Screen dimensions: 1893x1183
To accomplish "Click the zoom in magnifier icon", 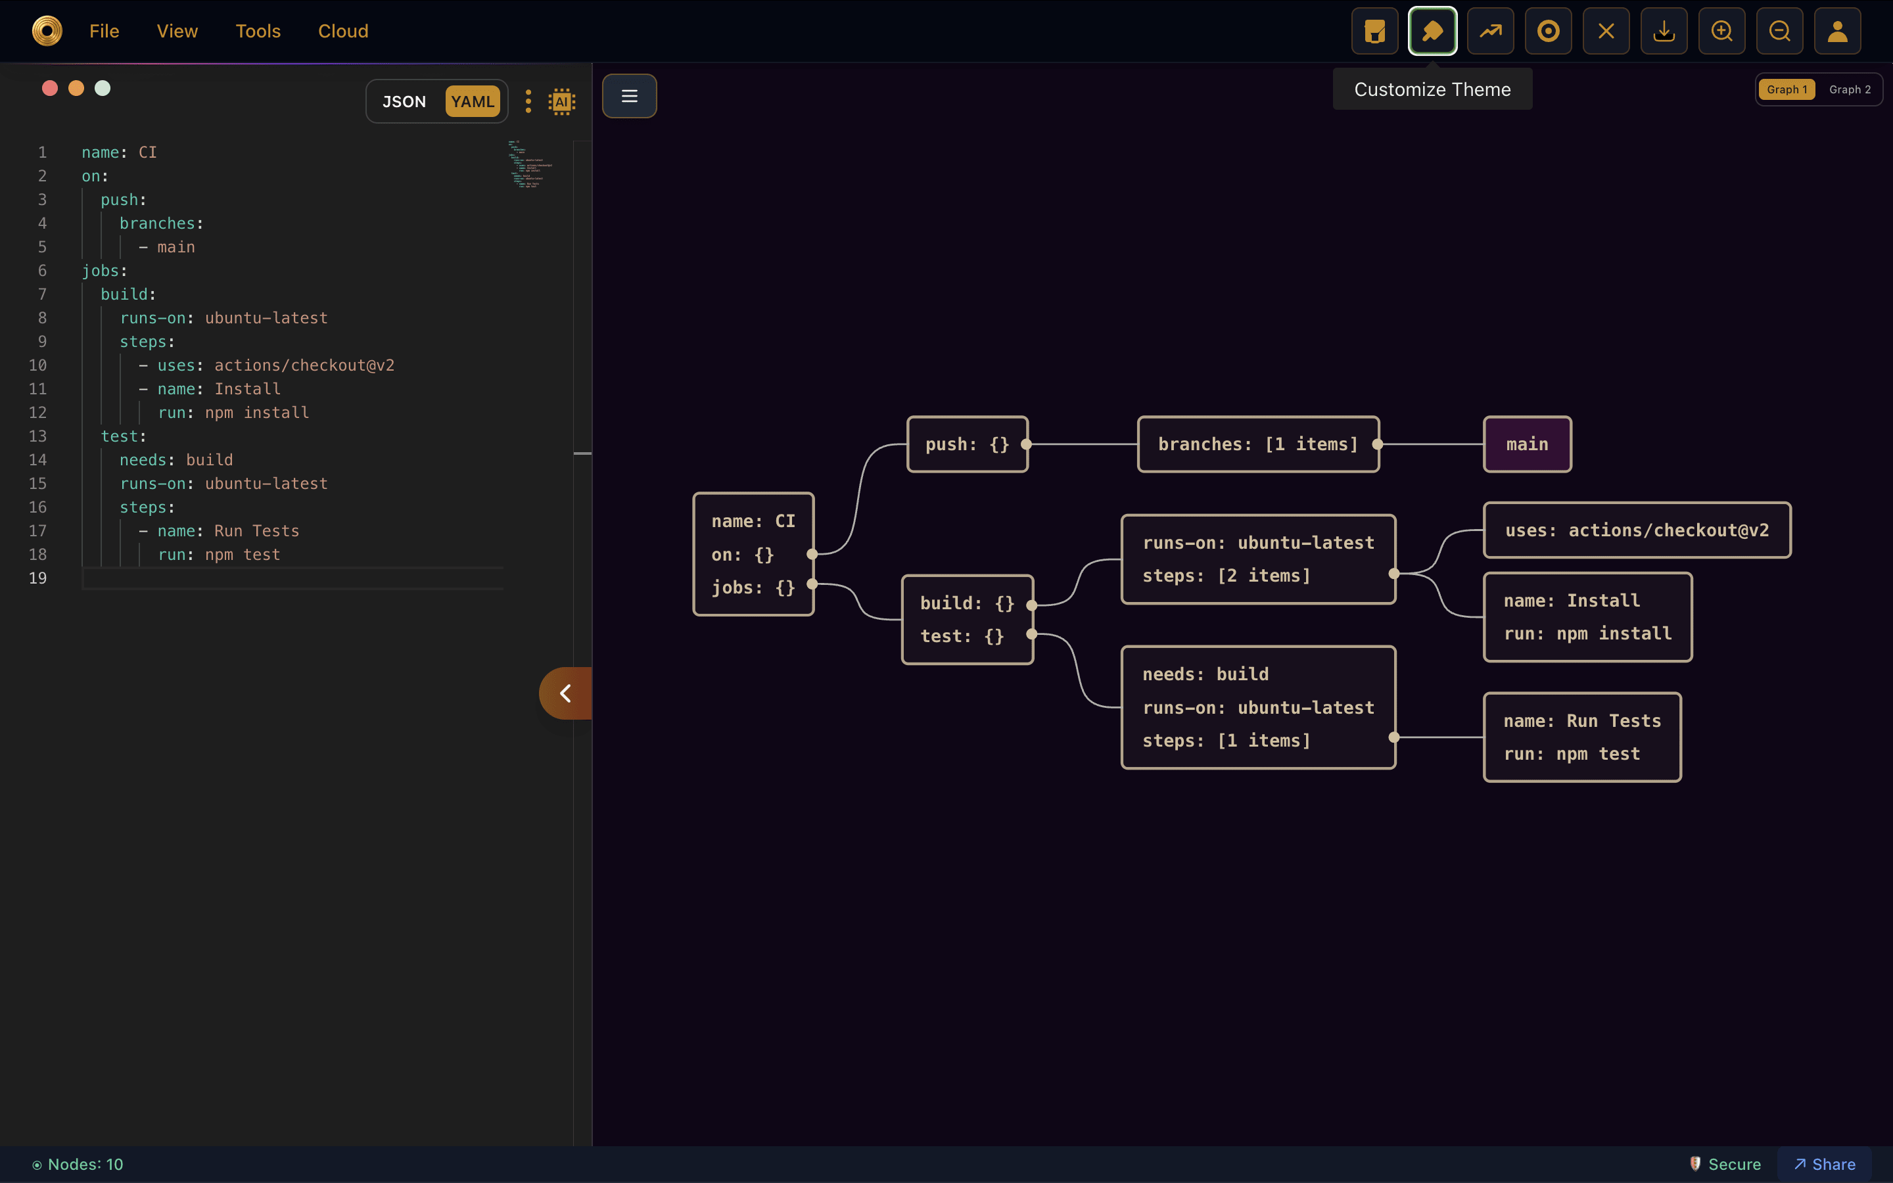I will pyautogui.click(x=1721, y=32).
